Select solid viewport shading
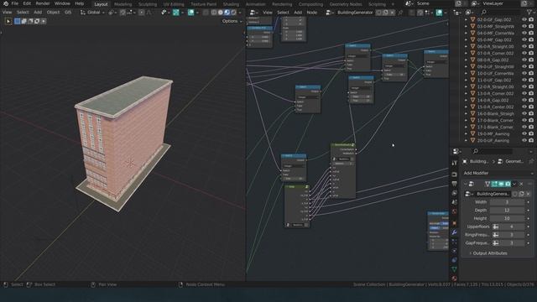 coord(221,13)
